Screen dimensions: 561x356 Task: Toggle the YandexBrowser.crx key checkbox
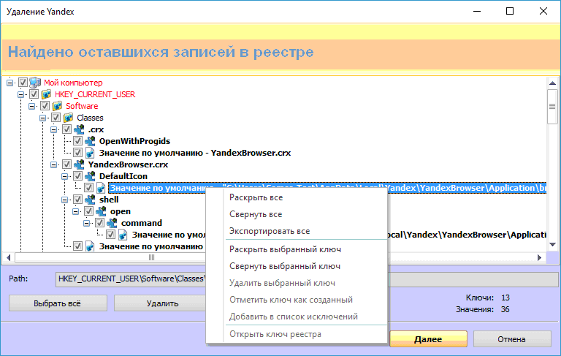[67, 164]
